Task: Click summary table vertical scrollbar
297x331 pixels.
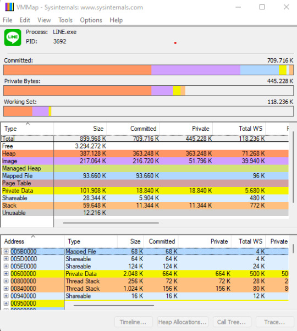Action: coord(293,167)
